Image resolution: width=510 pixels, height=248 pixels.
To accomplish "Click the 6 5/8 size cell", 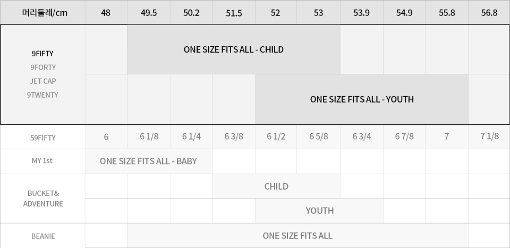I will click(x=318, y=136).
